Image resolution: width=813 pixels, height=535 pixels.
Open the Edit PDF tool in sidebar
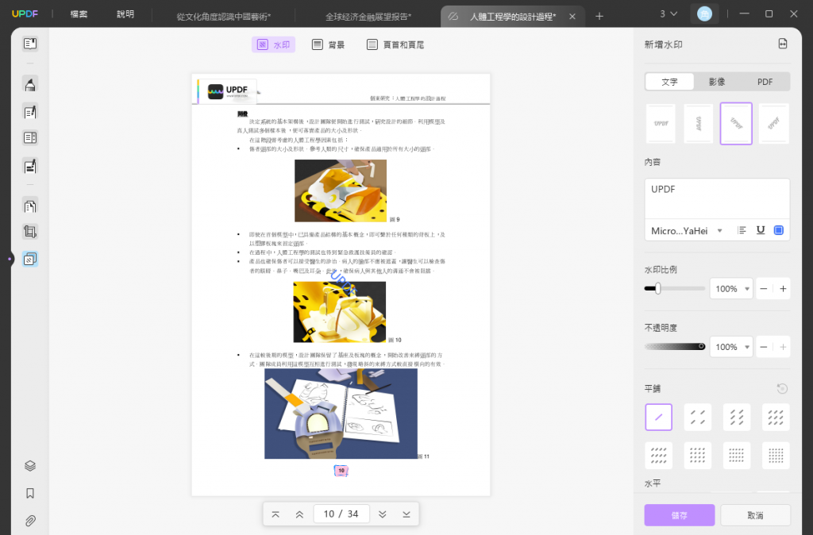tap(30, 111)
